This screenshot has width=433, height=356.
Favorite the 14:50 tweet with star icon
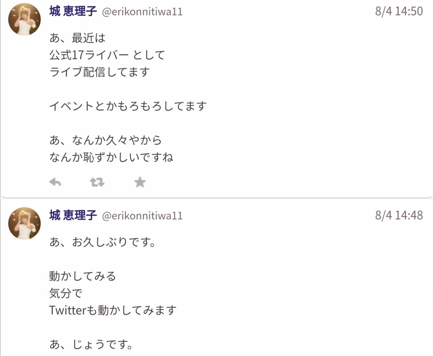coord(140,182)
